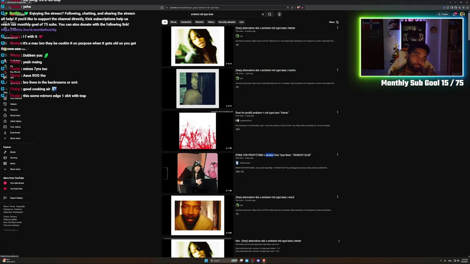Click the Create button
Image resolution: width=470 pixels, height=264 pixels.
(443, 14)
